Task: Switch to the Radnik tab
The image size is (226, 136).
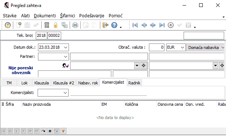Action: click(134, 83)
